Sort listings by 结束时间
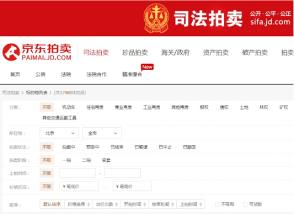 pyautogui.click(x=163, y=205)
